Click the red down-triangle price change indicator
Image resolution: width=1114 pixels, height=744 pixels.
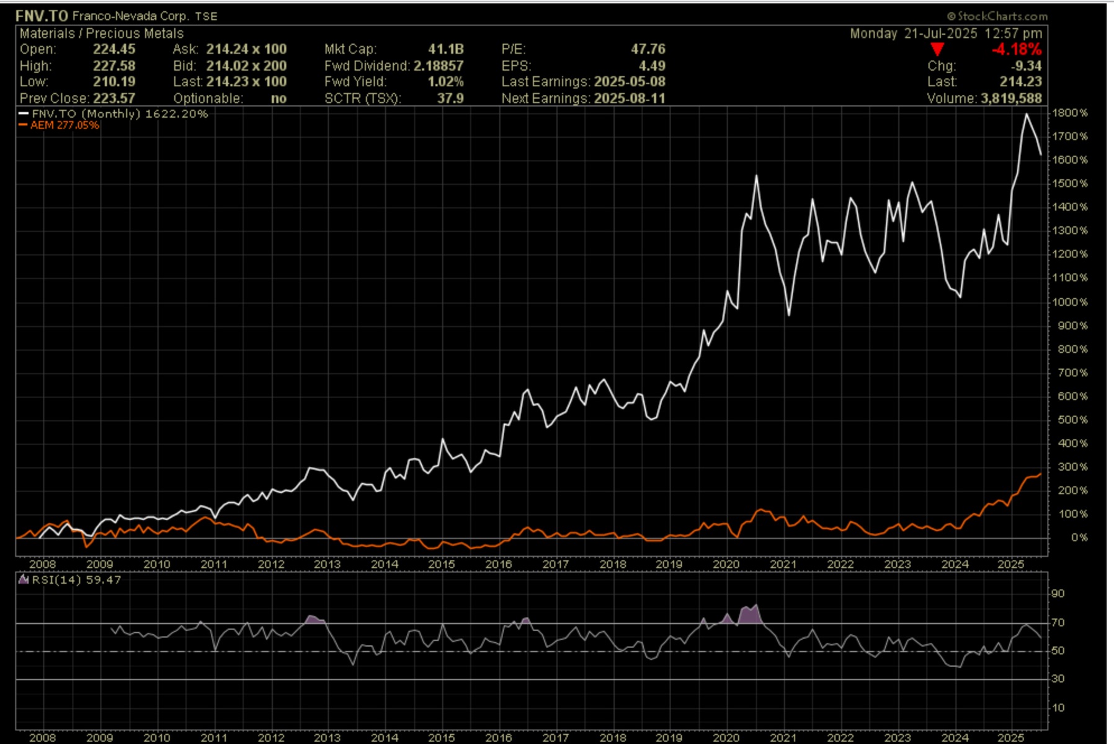click(937, 50)
